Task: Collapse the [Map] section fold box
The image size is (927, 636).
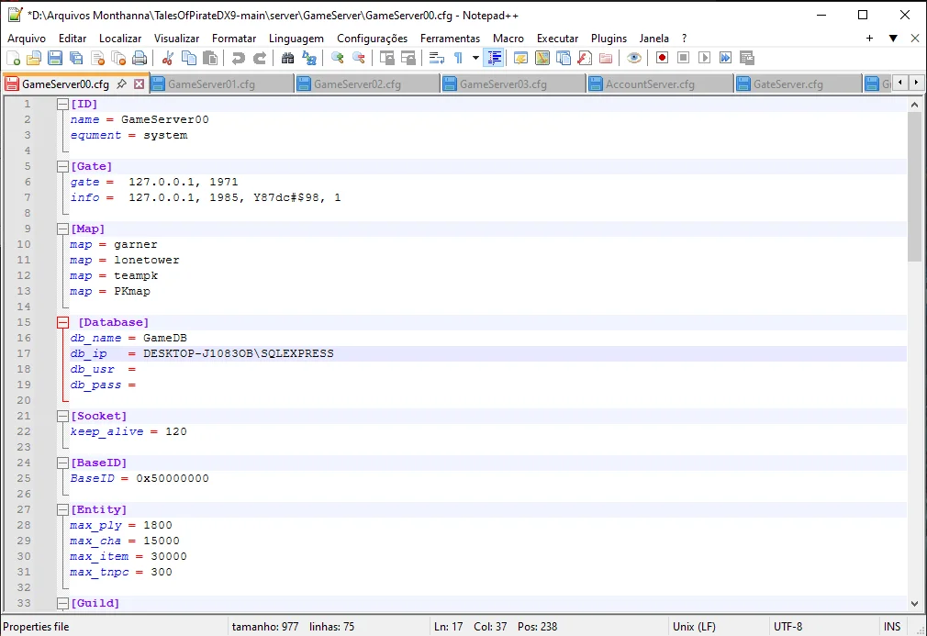Action: pyautogui.click(x=62, y=229)
